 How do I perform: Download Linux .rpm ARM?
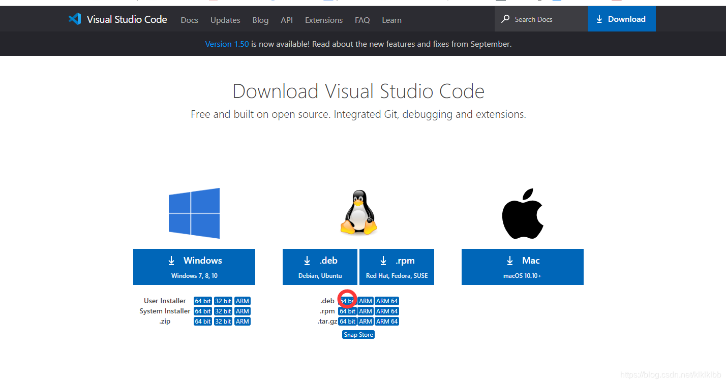coord(366,311)
